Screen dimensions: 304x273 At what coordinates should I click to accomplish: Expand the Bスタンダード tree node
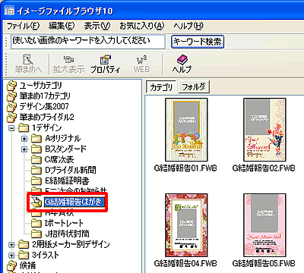point(24,149)
